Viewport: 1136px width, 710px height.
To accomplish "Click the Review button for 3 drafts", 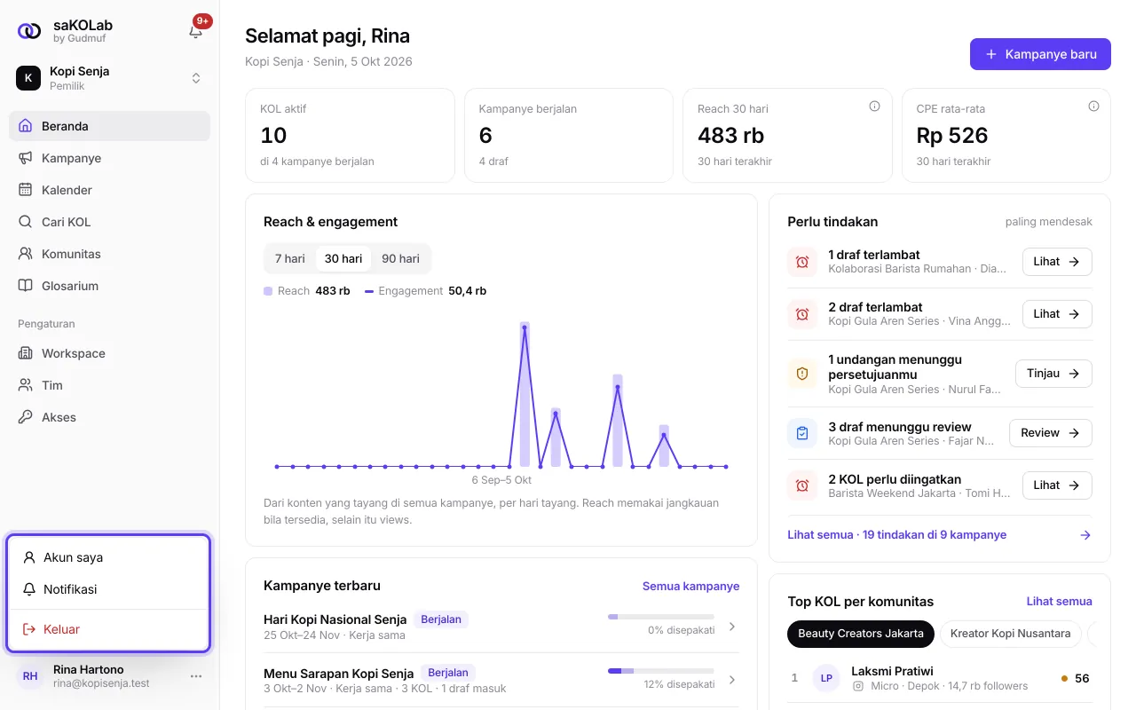I will pyautogui.click(x=1051, y=433).
